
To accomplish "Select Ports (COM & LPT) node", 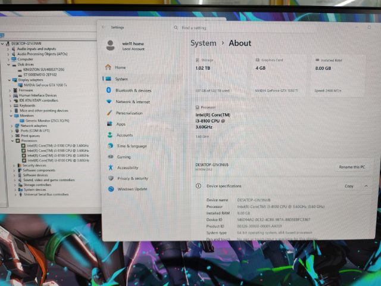I will point(35,130).
